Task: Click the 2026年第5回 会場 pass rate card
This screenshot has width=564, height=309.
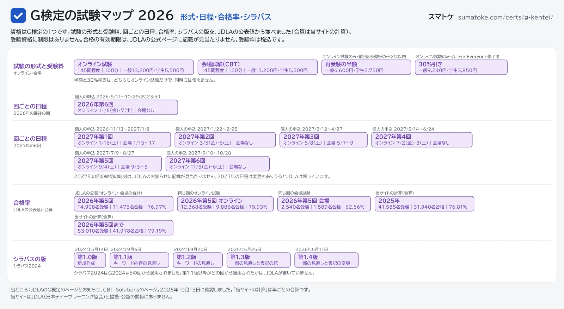Action: pyautogui.click(x=324, y=204)
